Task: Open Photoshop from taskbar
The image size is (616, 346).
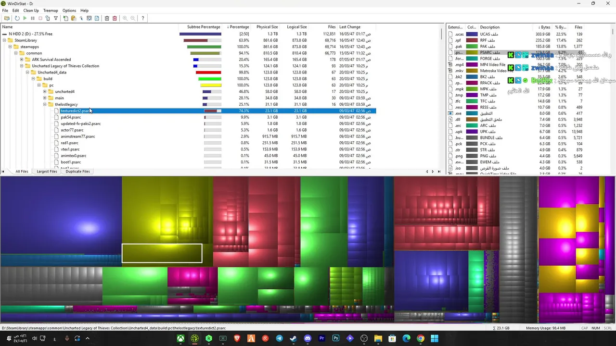Action: (x=335, y=339)
